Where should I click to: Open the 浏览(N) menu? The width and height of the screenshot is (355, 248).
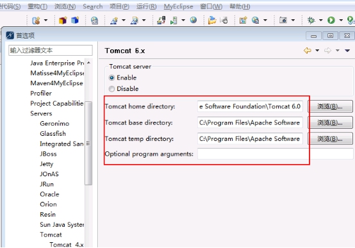tap(65, 6)
